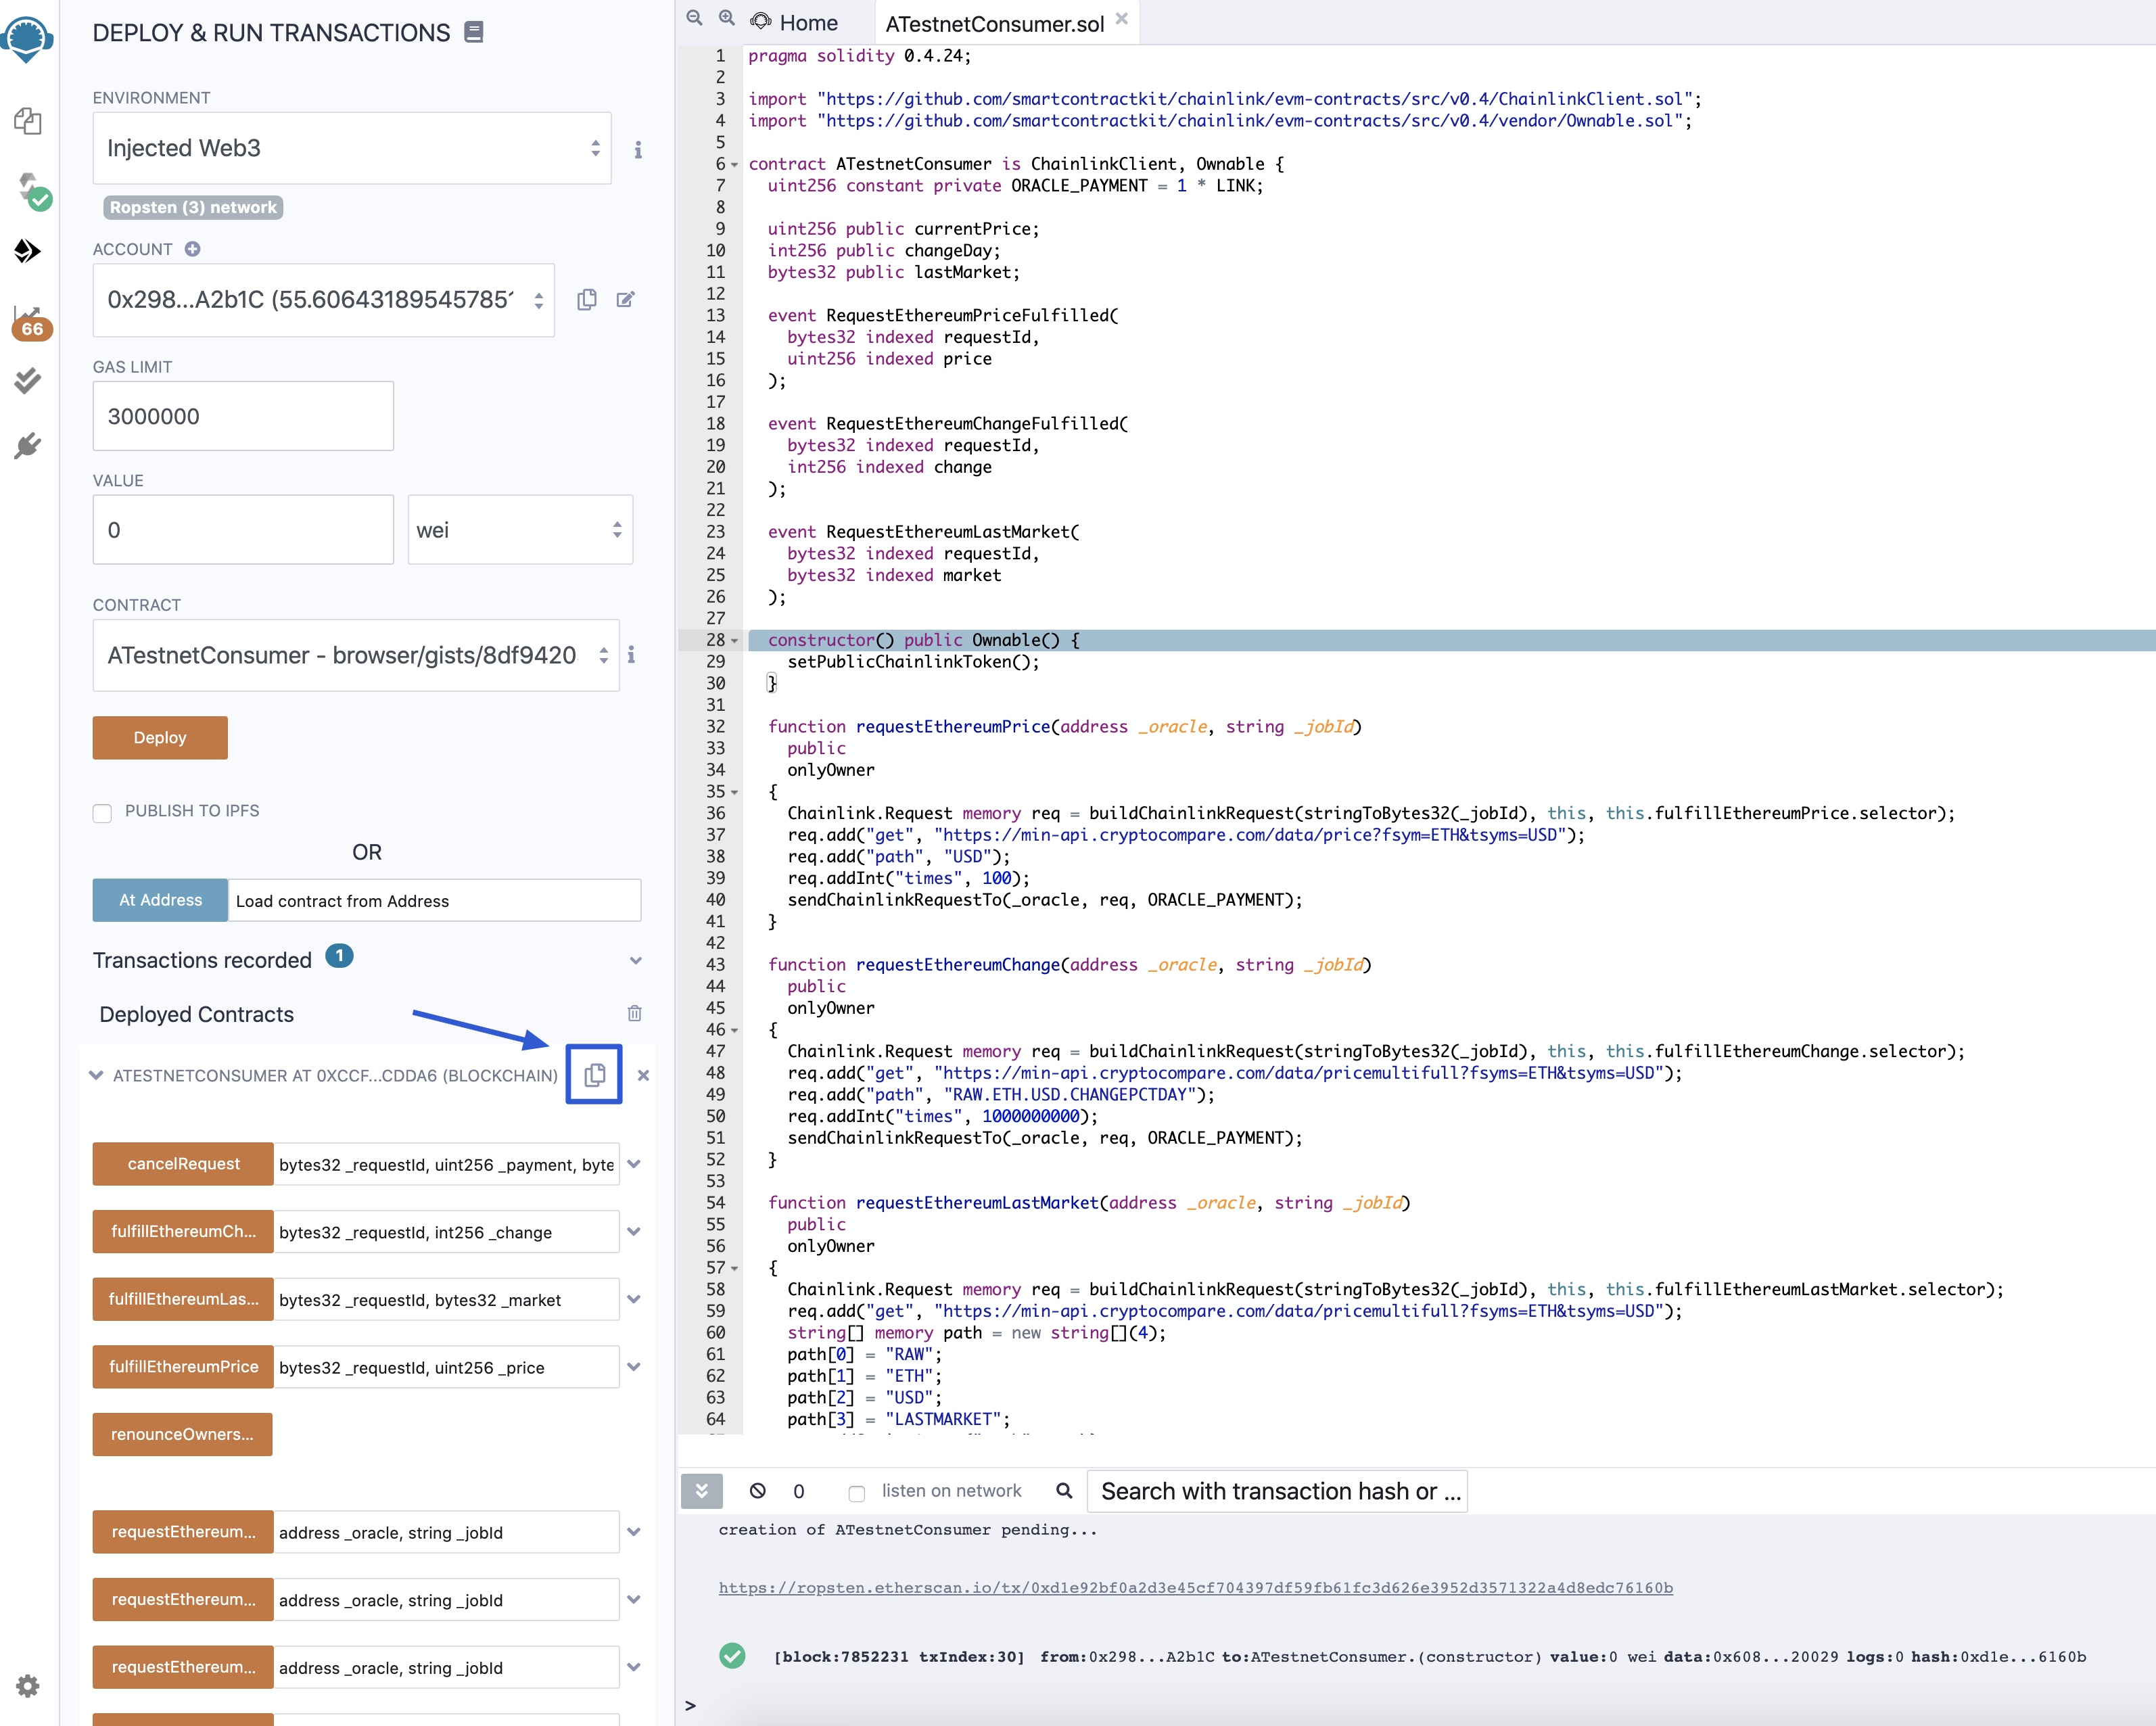Remove the ATESTNETCONSUMER deployed instance
The width and height of the screenshot is (2156, 1726).
coord(643,1075)
